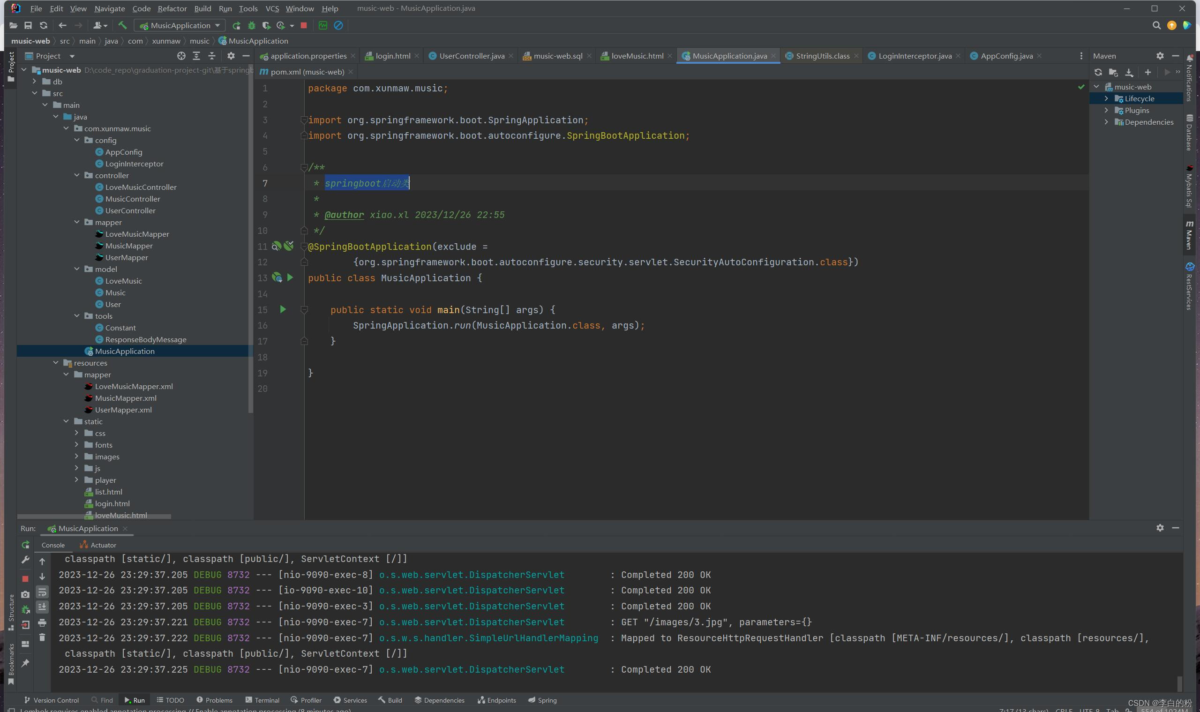Click the Reload Maven projects icon
The height and width of the screenshot is (712, 1200).
pyautogui.click(x=1098, y=72)
